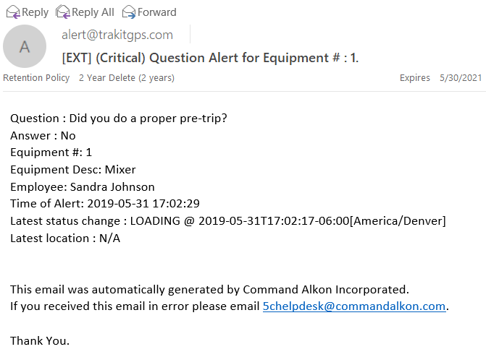Click the Reply envelope icon

pos(13,12)
